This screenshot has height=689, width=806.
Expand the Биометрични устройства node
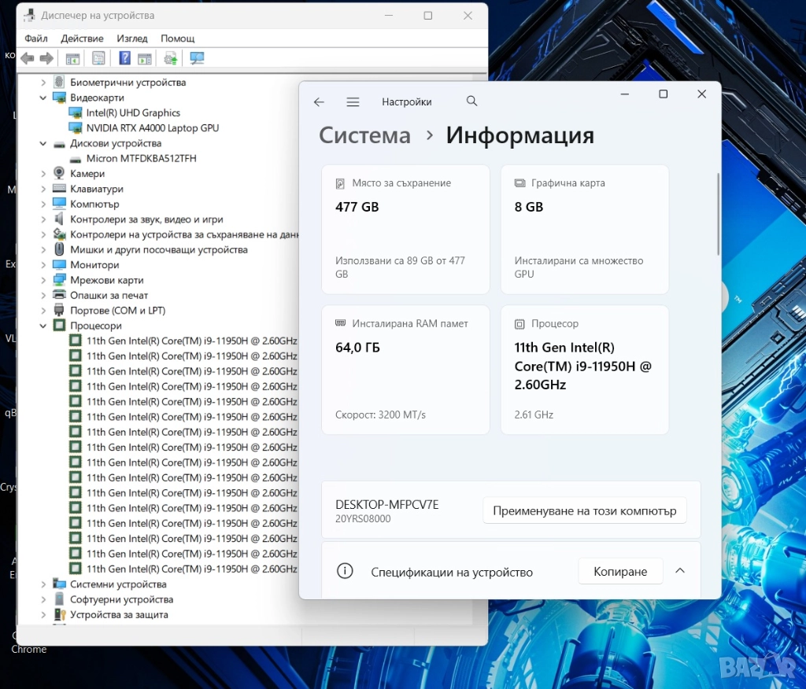43,83
